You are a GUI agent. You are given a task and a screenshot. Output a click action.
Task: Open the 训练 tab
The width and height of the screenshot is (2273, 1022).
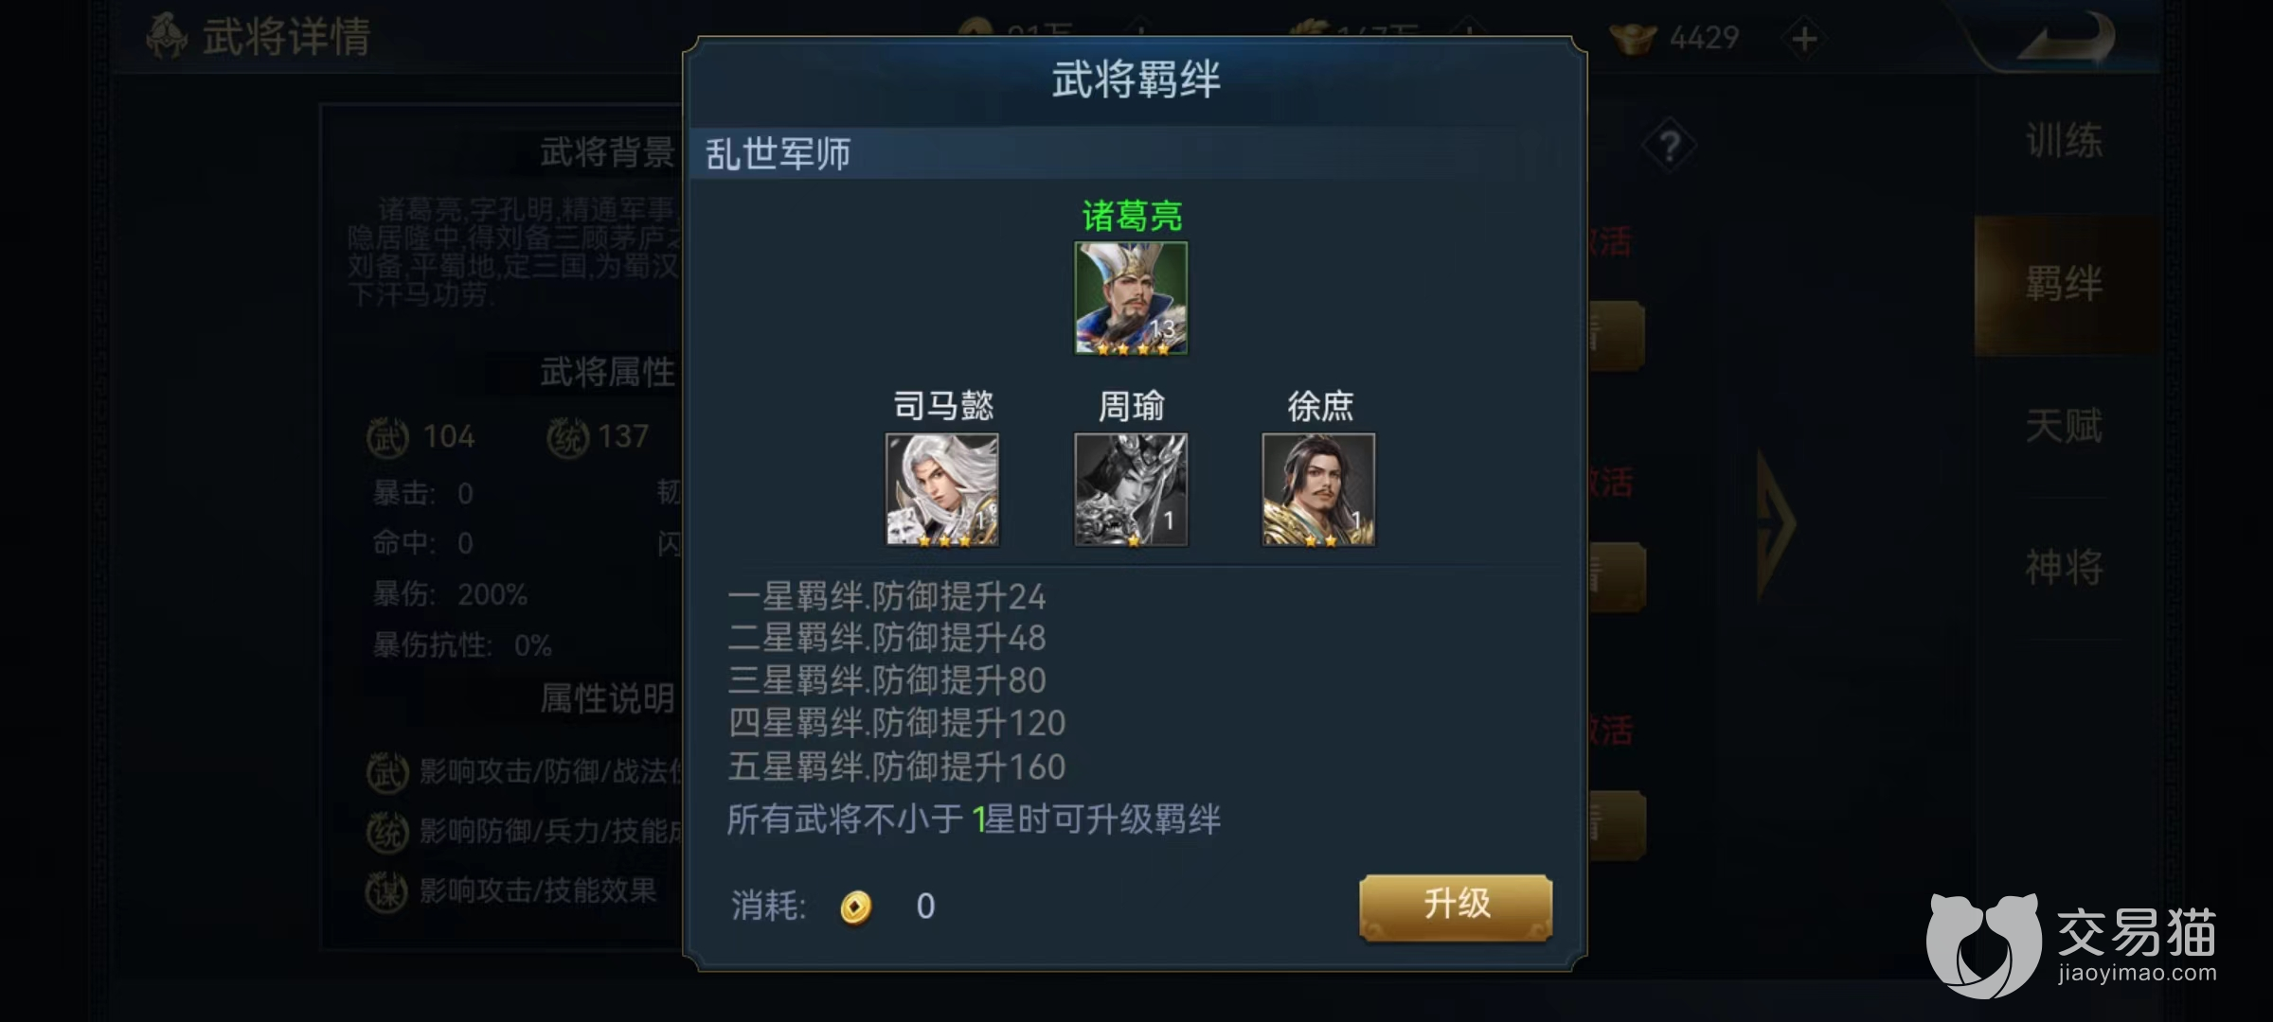pyautogui.click(x=2064, y=141)
